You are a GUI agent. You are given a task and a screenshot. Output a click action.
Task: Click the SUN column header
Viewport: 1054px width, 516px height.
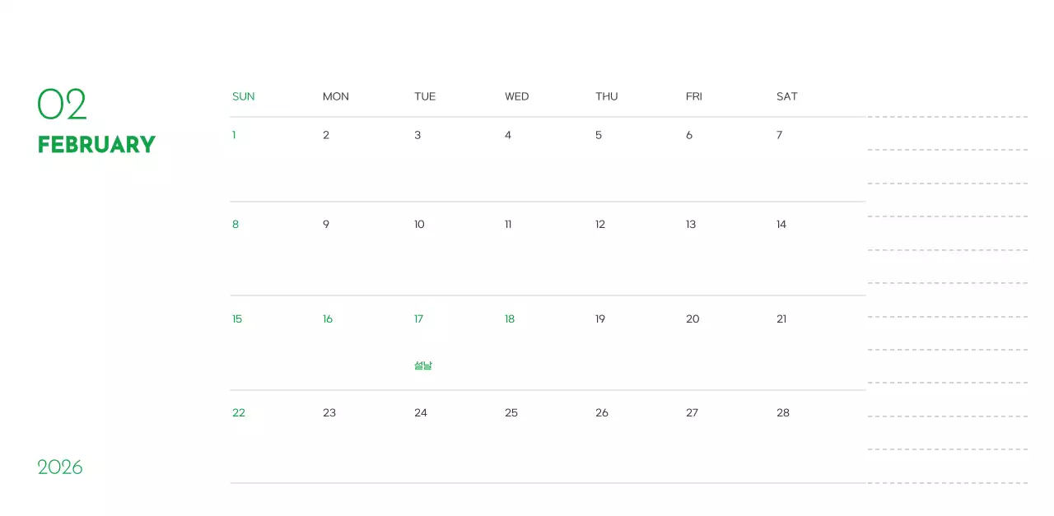[243, 96]
